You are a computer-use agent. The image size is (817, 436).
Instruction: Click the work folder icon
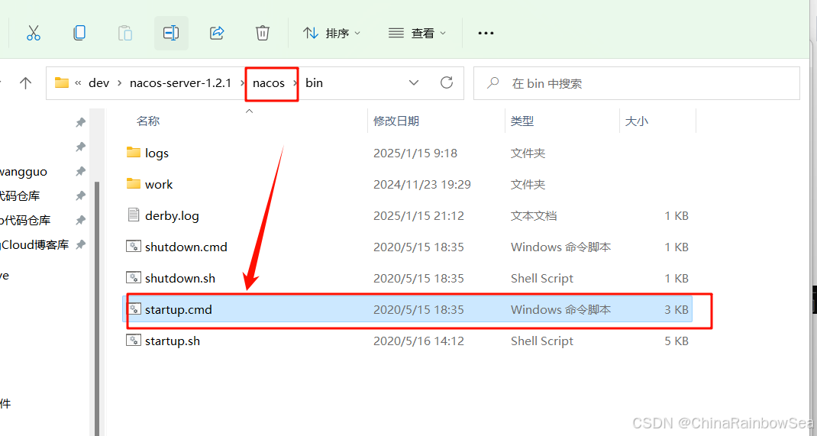pyautogui.click(x=134, y=183)
